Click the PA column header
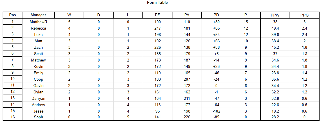 pyautogui.click(x=187, y=15)
